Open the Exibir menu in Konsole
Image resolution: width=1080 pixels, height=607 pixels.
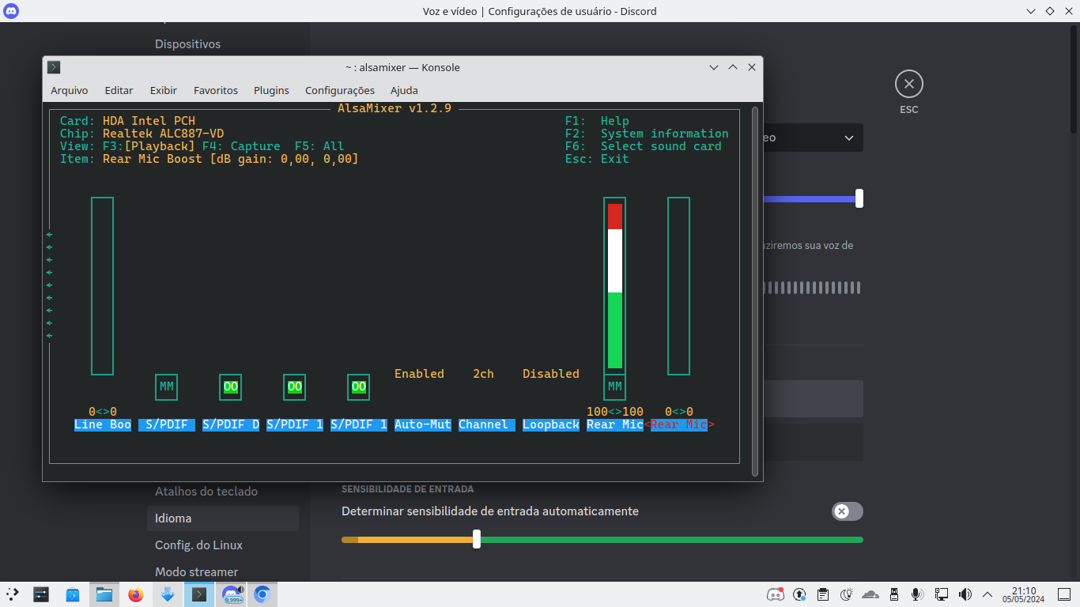tap(164, 90)
